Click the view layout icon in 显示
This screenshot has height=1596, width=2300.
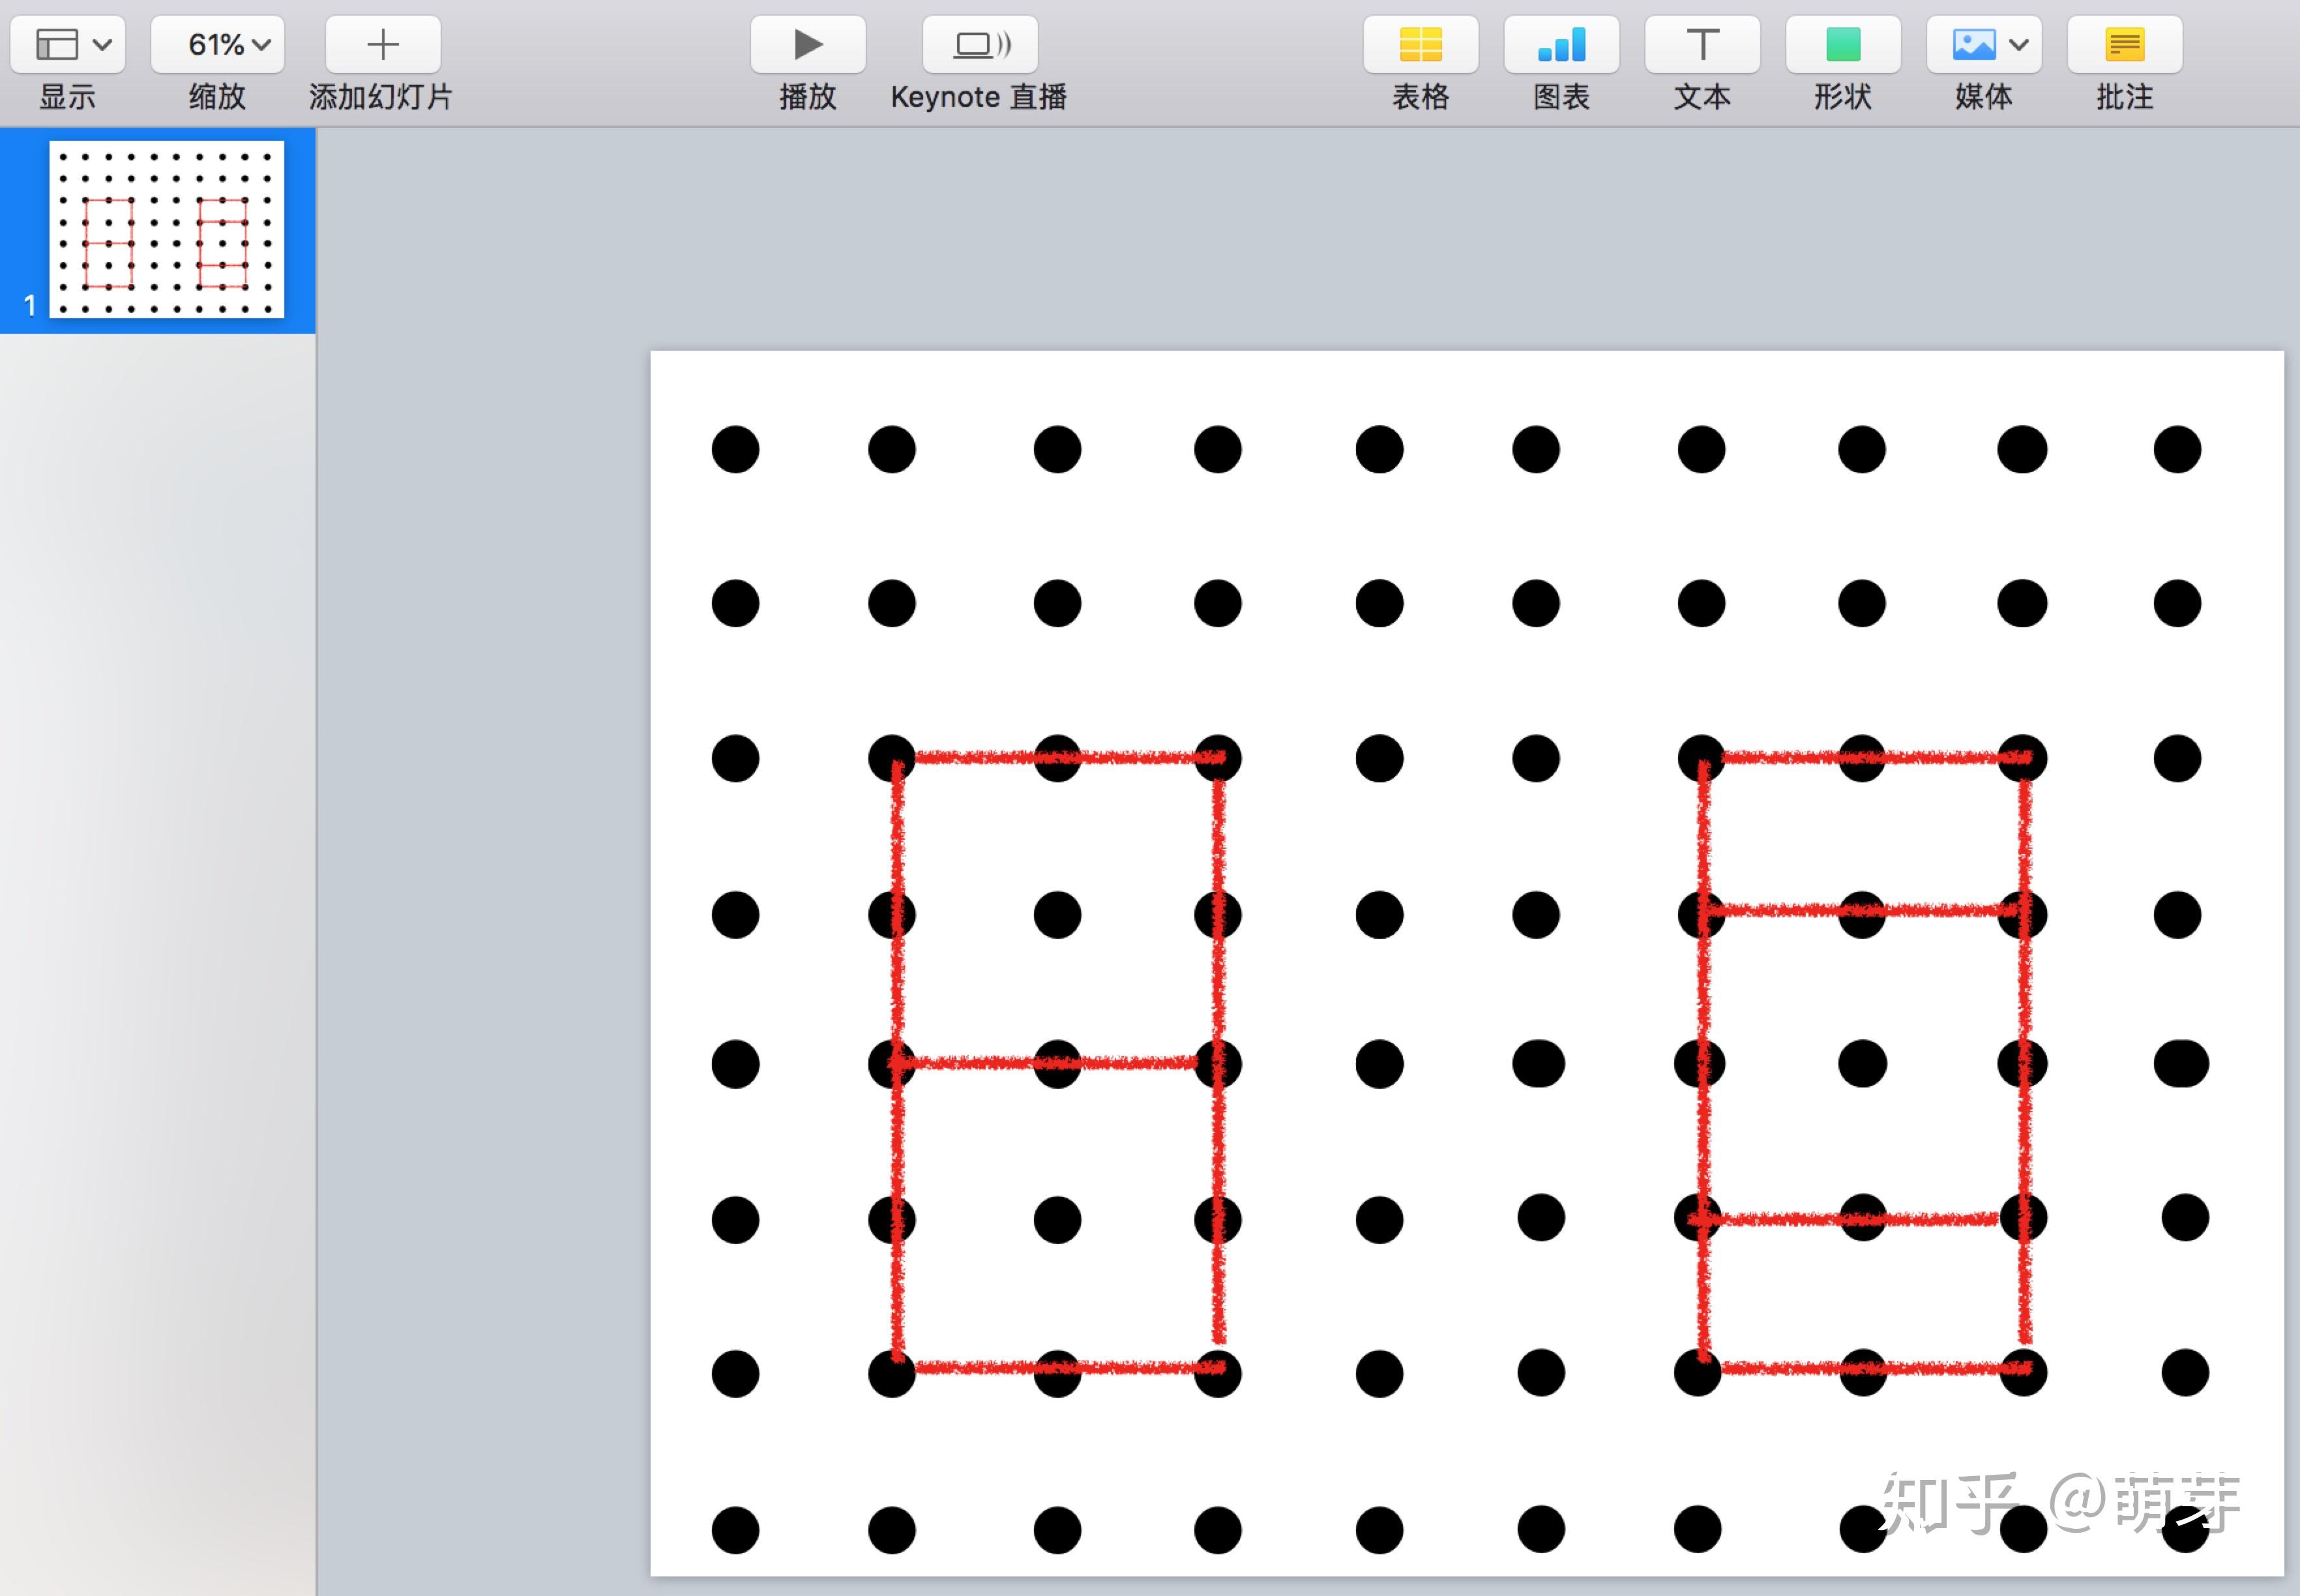point(56,45)
